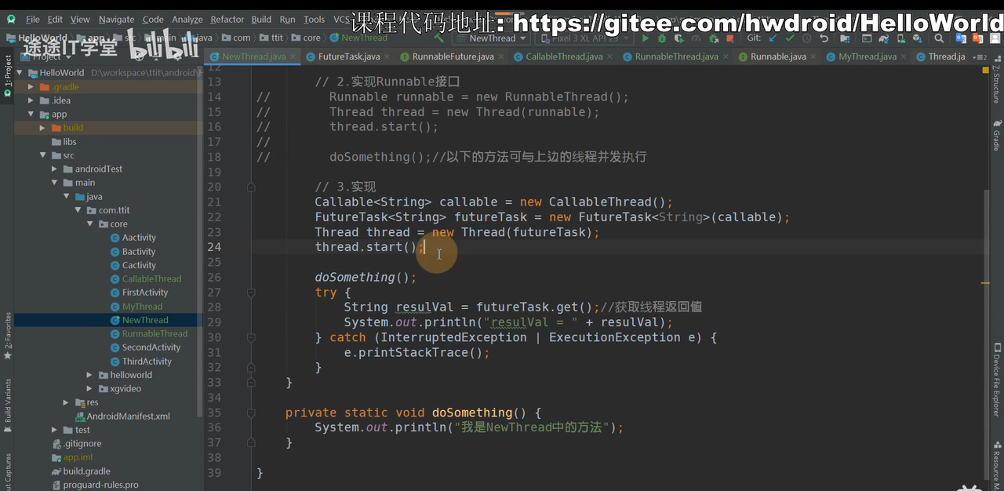Screen dimensions: 1004x491
Task: Close the Runnable.java editor tab
Action: pyautogui.click(x=813, y=56)
